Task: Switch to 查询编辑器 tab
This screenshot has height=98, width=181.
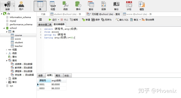Action: [59, 24]
